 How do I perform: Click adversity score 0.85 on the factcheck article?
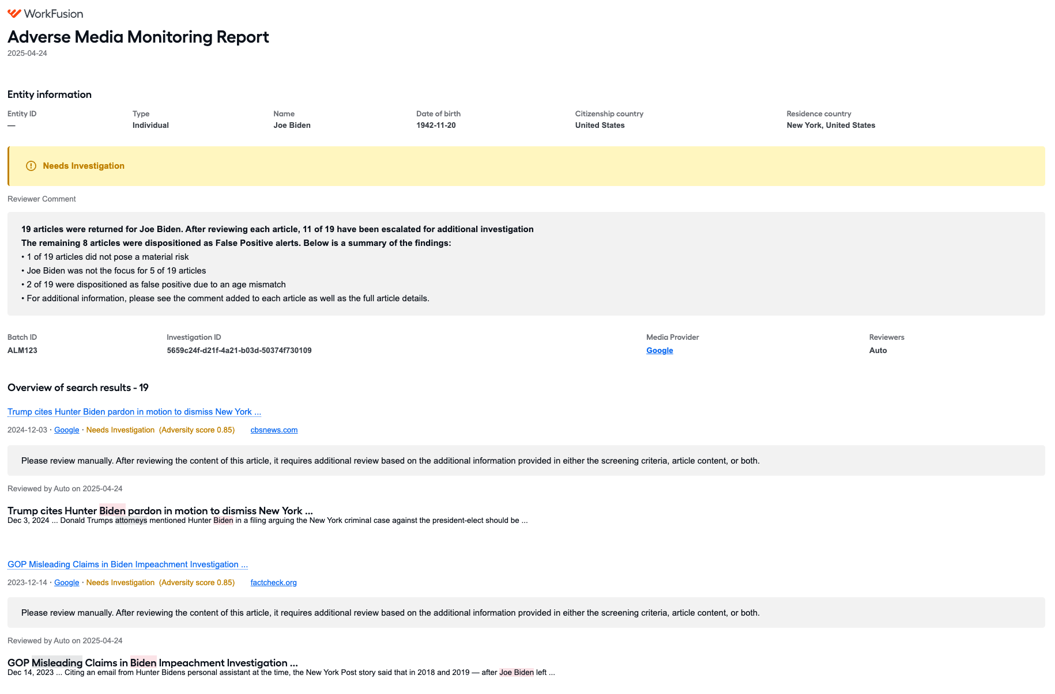197,583
